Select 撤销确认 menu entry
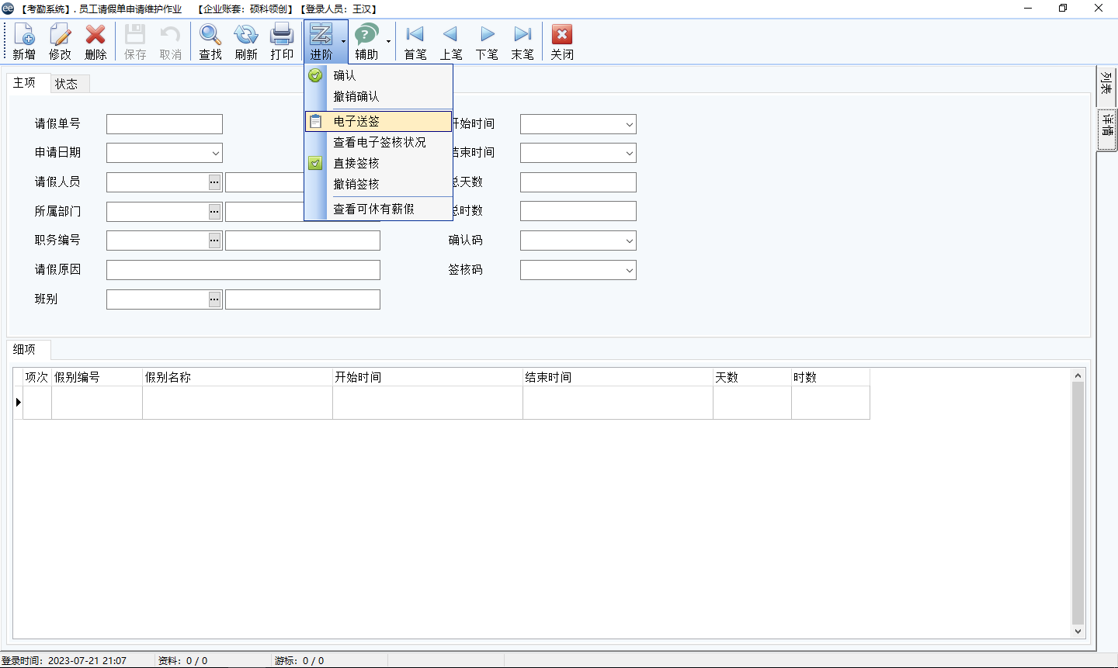This screenshot has height=668, width=1118. 379,96
